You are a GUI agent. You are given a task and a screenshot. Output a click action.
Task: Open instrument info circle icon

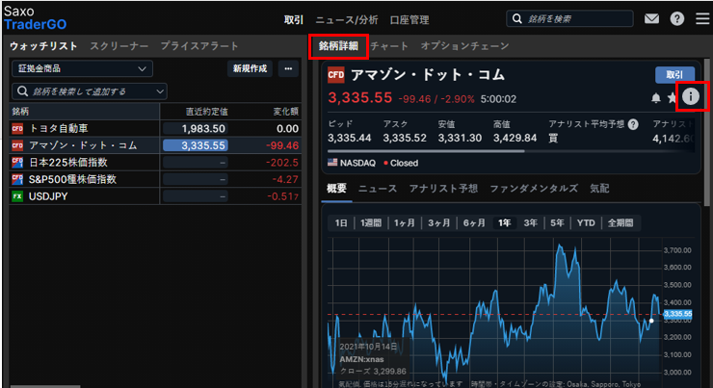(x=691, y=96)
